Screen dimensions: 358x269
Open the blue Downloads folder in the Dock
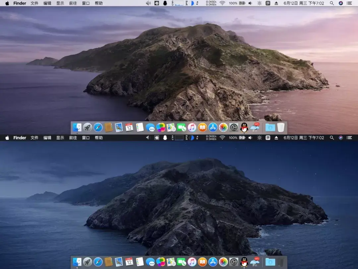pyautogui.click(x=270, y=127)
